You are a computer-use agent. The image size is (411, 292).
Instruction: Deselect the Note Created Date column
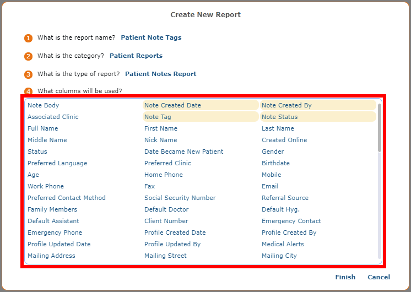pos(201,105)
